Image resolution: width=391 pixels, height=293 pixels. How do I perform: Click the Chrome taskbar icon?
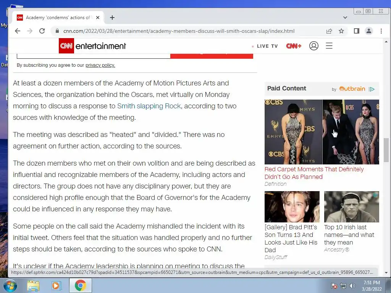point(80,285)
